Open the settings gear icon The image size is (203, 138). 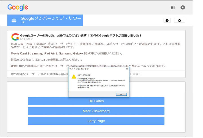179,21
